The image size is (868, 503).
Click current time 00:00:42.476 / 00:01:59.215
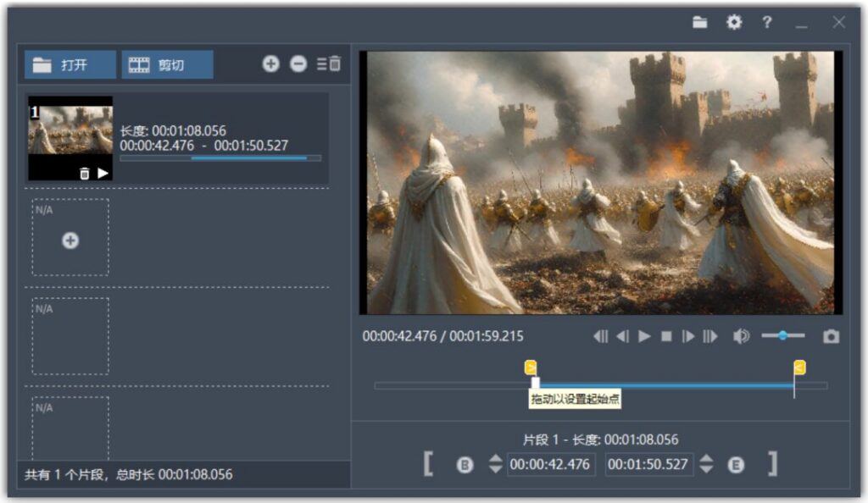tap(442, 336)
